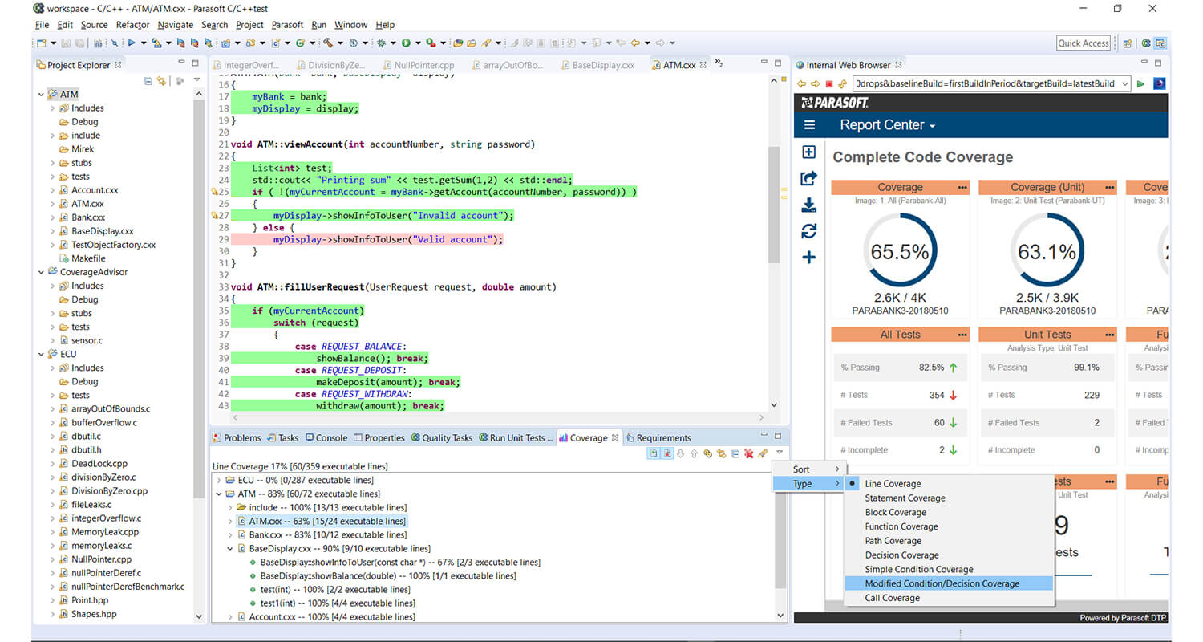The image size is (1203, 642).
Task: Open Coverage widget options ellipsis
Action: click(962, 187)
